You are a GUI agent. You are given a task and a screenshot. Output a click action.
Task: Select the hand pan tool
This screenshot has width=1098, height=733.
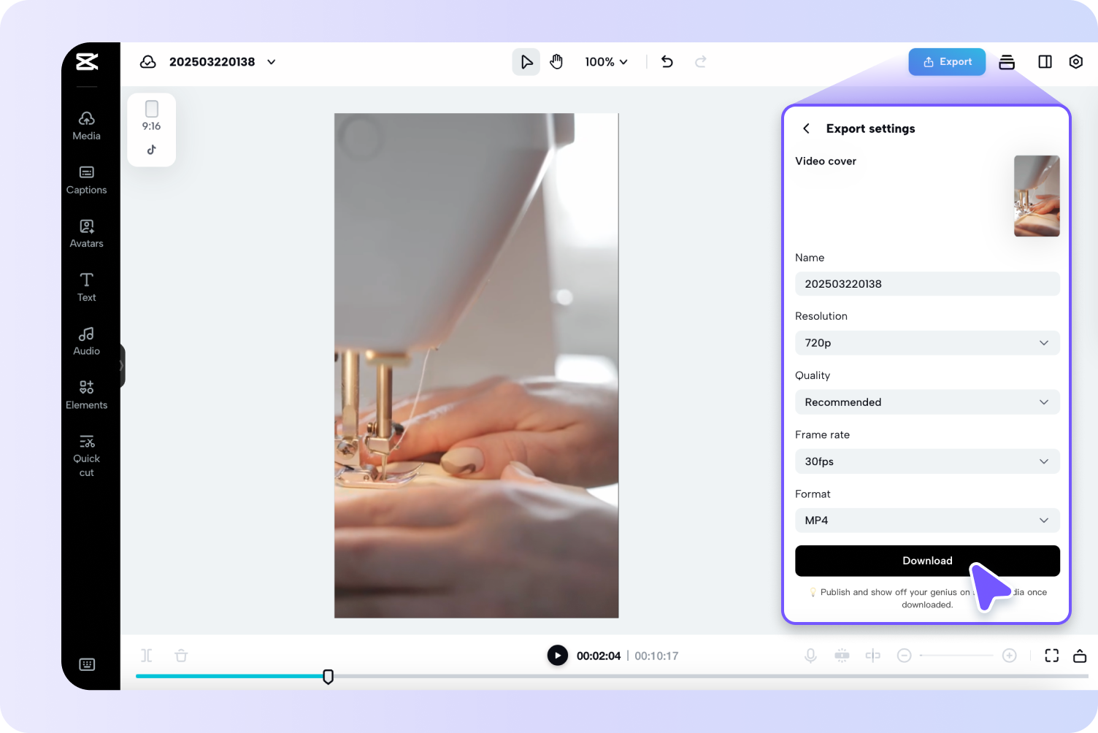click(556, 62)
